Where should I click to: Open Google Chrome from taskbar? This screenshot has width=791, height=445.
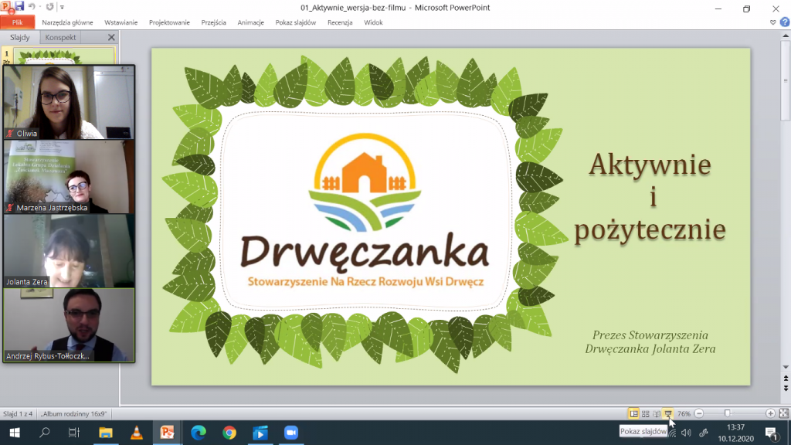[229, 433]
